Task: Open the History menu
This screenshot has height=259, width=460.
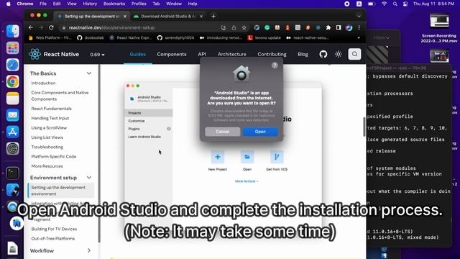Action: pyautogui.click(x=90, y=4)
